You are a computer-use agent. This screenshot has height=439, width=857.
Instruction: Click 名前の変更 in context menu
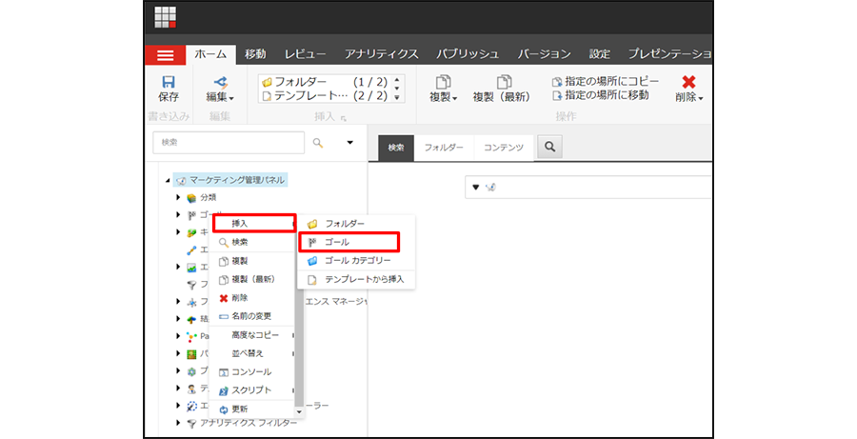pyautogui.click(x=252, y=315)
